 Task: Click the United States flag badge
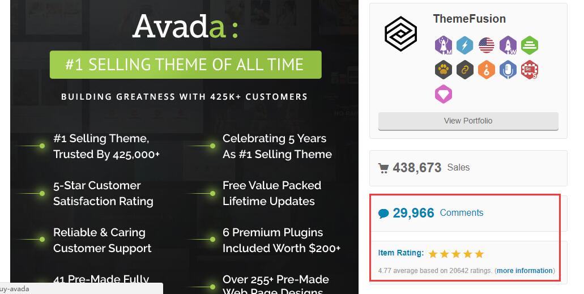[487, 45]
